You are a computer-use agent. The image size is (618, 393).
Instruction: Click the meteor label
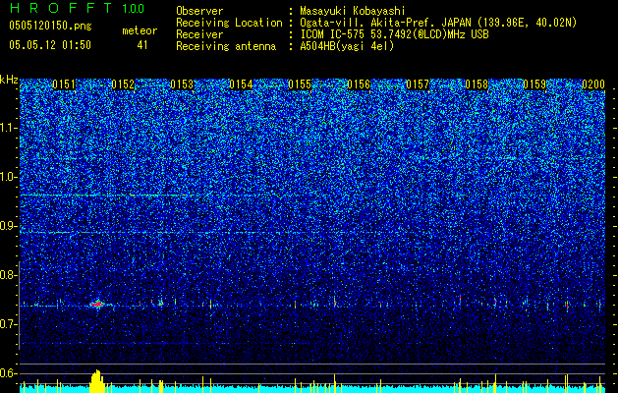tap(140, 30)
